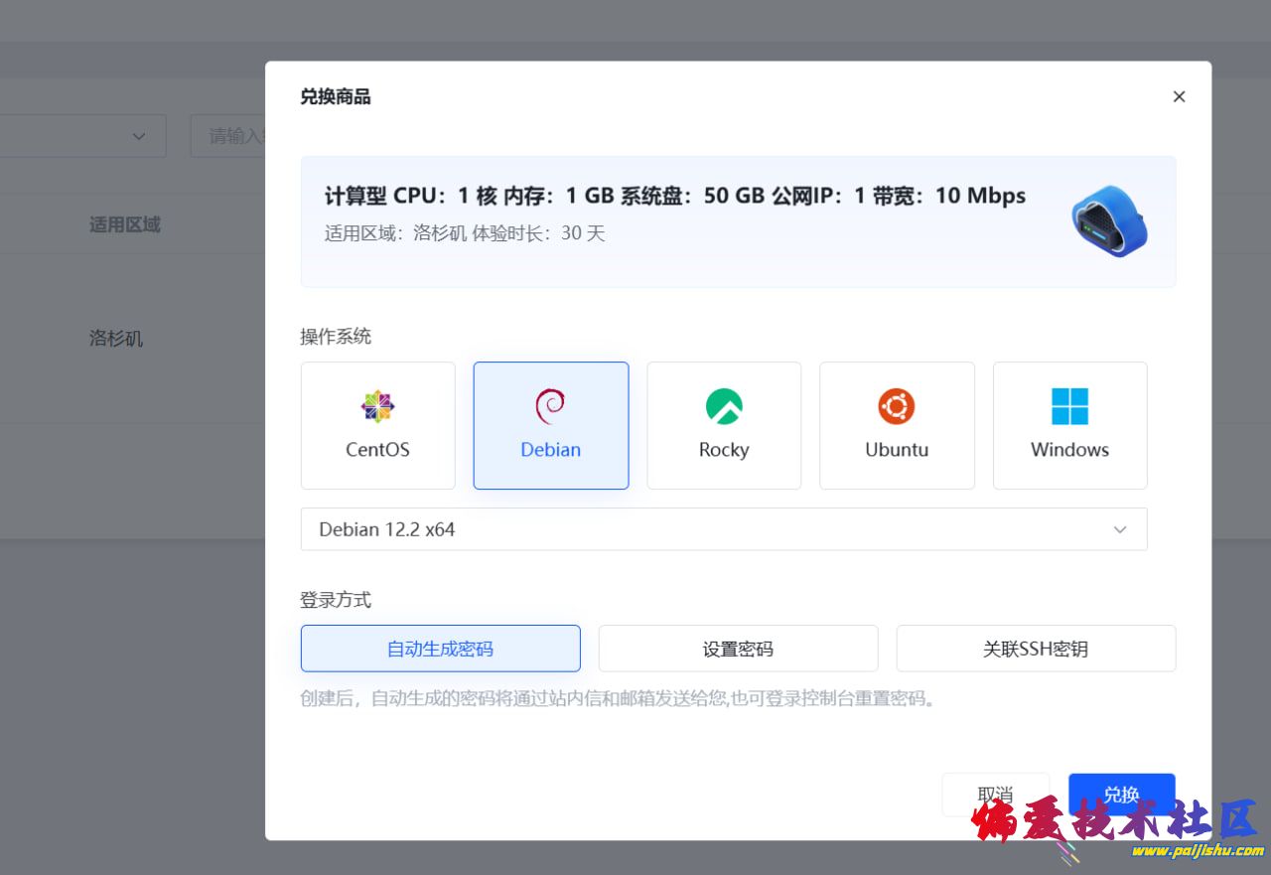
Task: Pick the blue Windows logo icon
Action: pyautogui.click(x=1069, y=406)
